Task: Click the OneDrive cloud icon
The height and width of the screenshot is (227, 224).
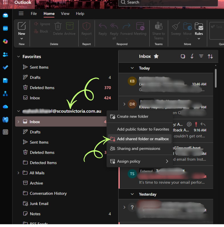Action: point(5,107)
